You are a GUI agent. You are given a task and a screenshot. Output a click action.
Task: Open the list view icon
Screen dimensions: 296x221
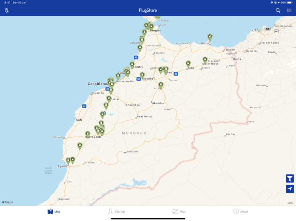coord(289,10)
